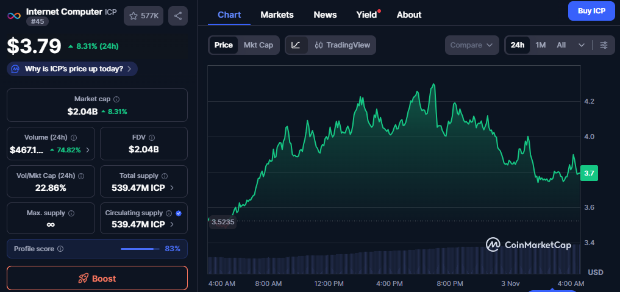Add ICP to watchlist via star icon
The width and height of the screenshot is (620, 292).
click(134, 16)
